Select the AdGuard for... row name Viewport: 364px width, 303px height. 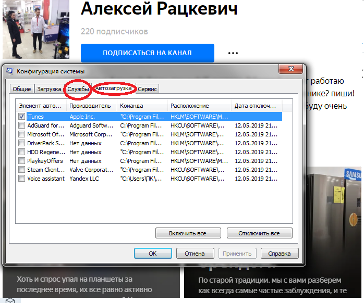(45, 125)
